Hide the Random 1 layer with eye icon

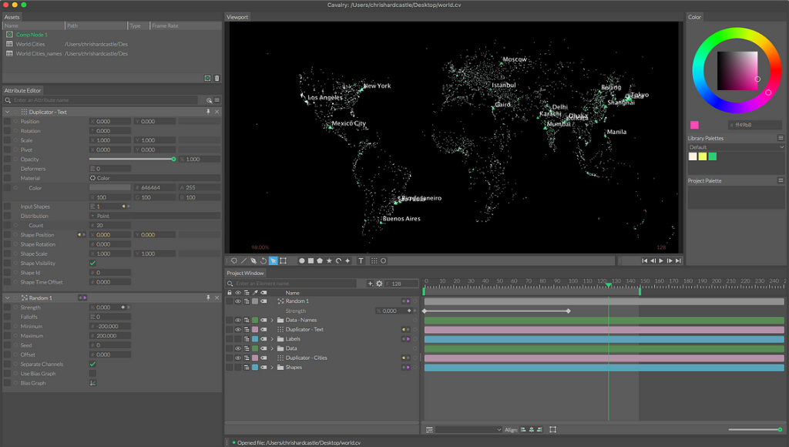click(x=238, y=301)
